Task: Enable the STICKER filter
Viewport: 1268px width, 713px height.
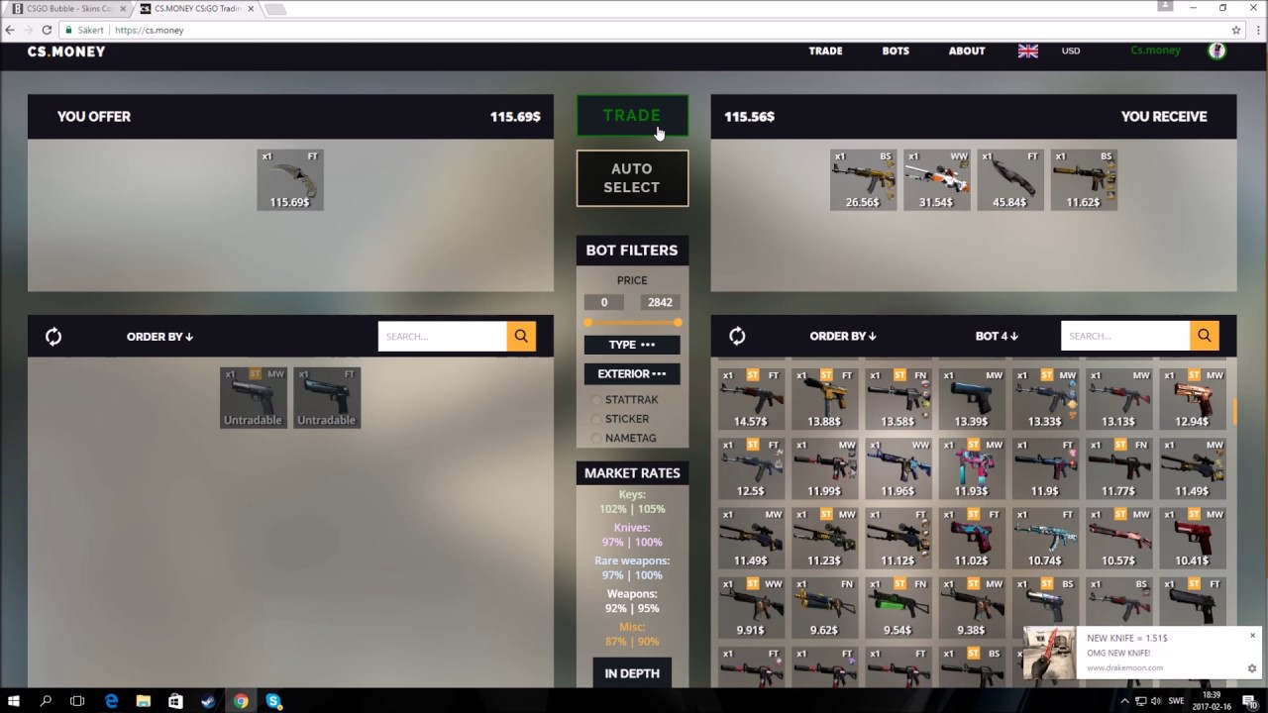Action: coord(596,419)
